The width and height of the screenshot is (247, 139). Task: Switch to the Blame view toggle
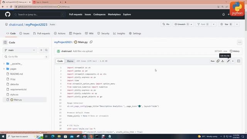pos(70,61)
